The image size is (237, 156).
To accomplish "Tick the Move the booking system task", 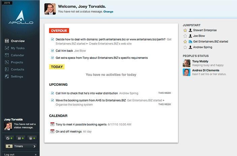I will pyautogui.click(x=52, y=100).
